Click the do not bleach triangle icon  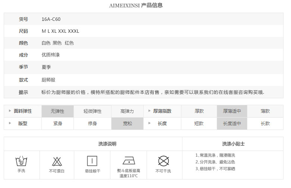57,162
